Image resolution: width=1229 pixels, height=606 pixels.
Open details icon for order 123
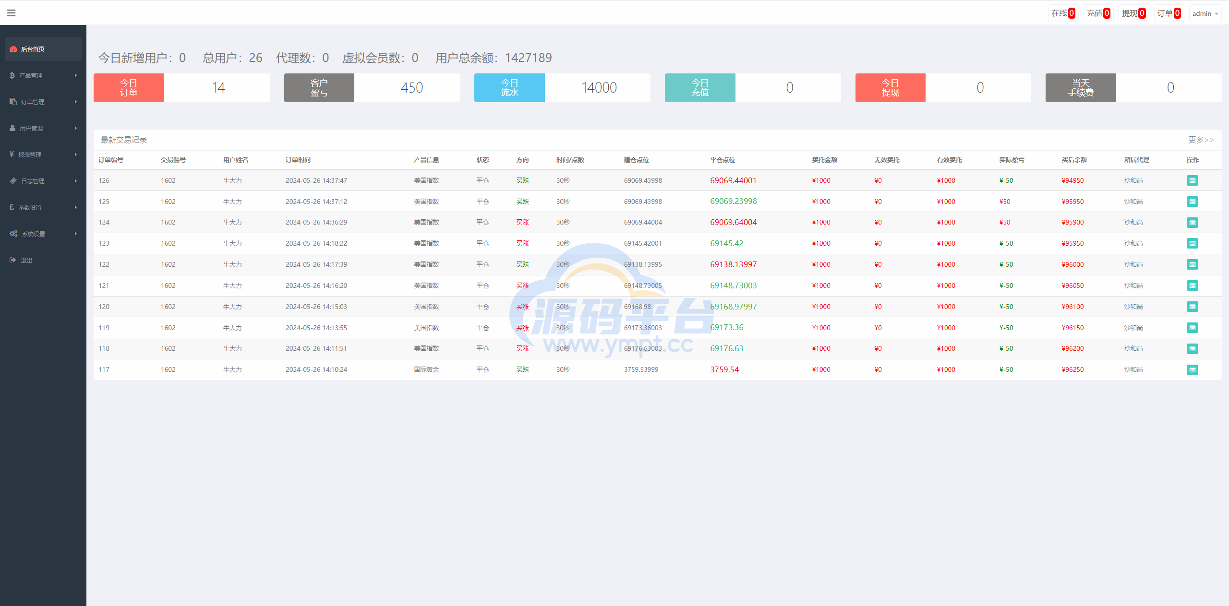click(1193, 243)
